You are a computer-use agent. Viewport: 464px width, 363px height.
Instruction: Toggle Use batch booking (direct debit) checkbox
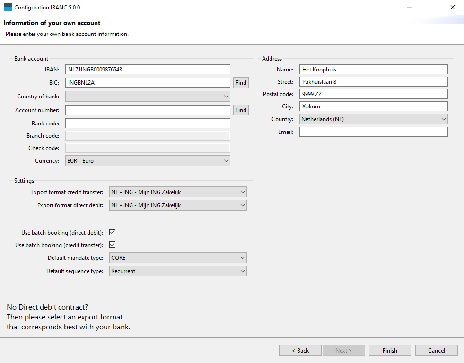coord(113,232)
